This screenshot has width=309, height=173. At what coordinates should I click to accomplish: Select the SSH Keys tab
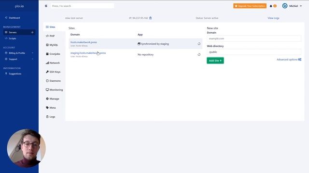(x=53, y=72)
